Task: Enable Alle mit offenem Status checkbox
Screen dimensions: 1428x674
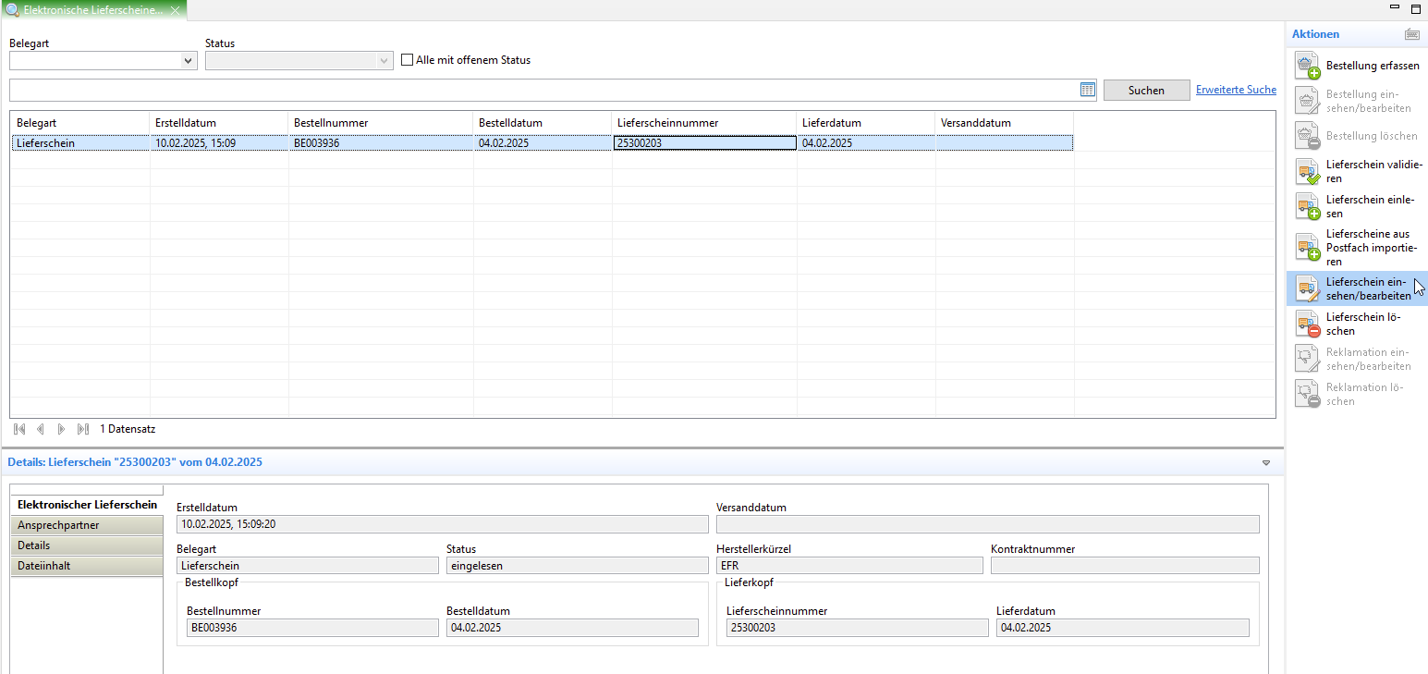Action: click(x=408, y=60)
